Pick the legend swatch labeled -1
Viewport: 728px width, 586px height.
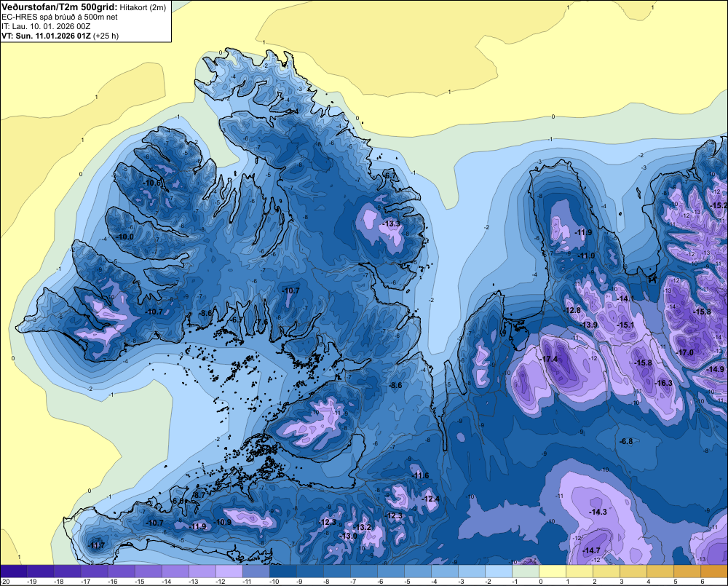pos(526,571)
